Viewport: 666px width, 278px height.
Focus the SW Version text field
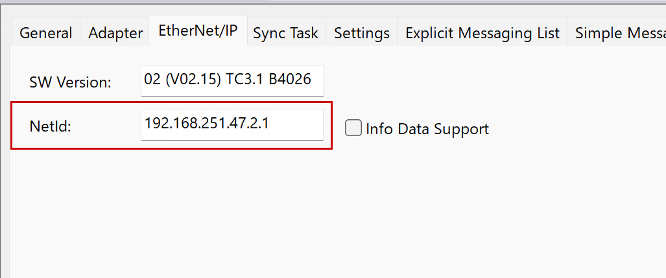point(232,80)
